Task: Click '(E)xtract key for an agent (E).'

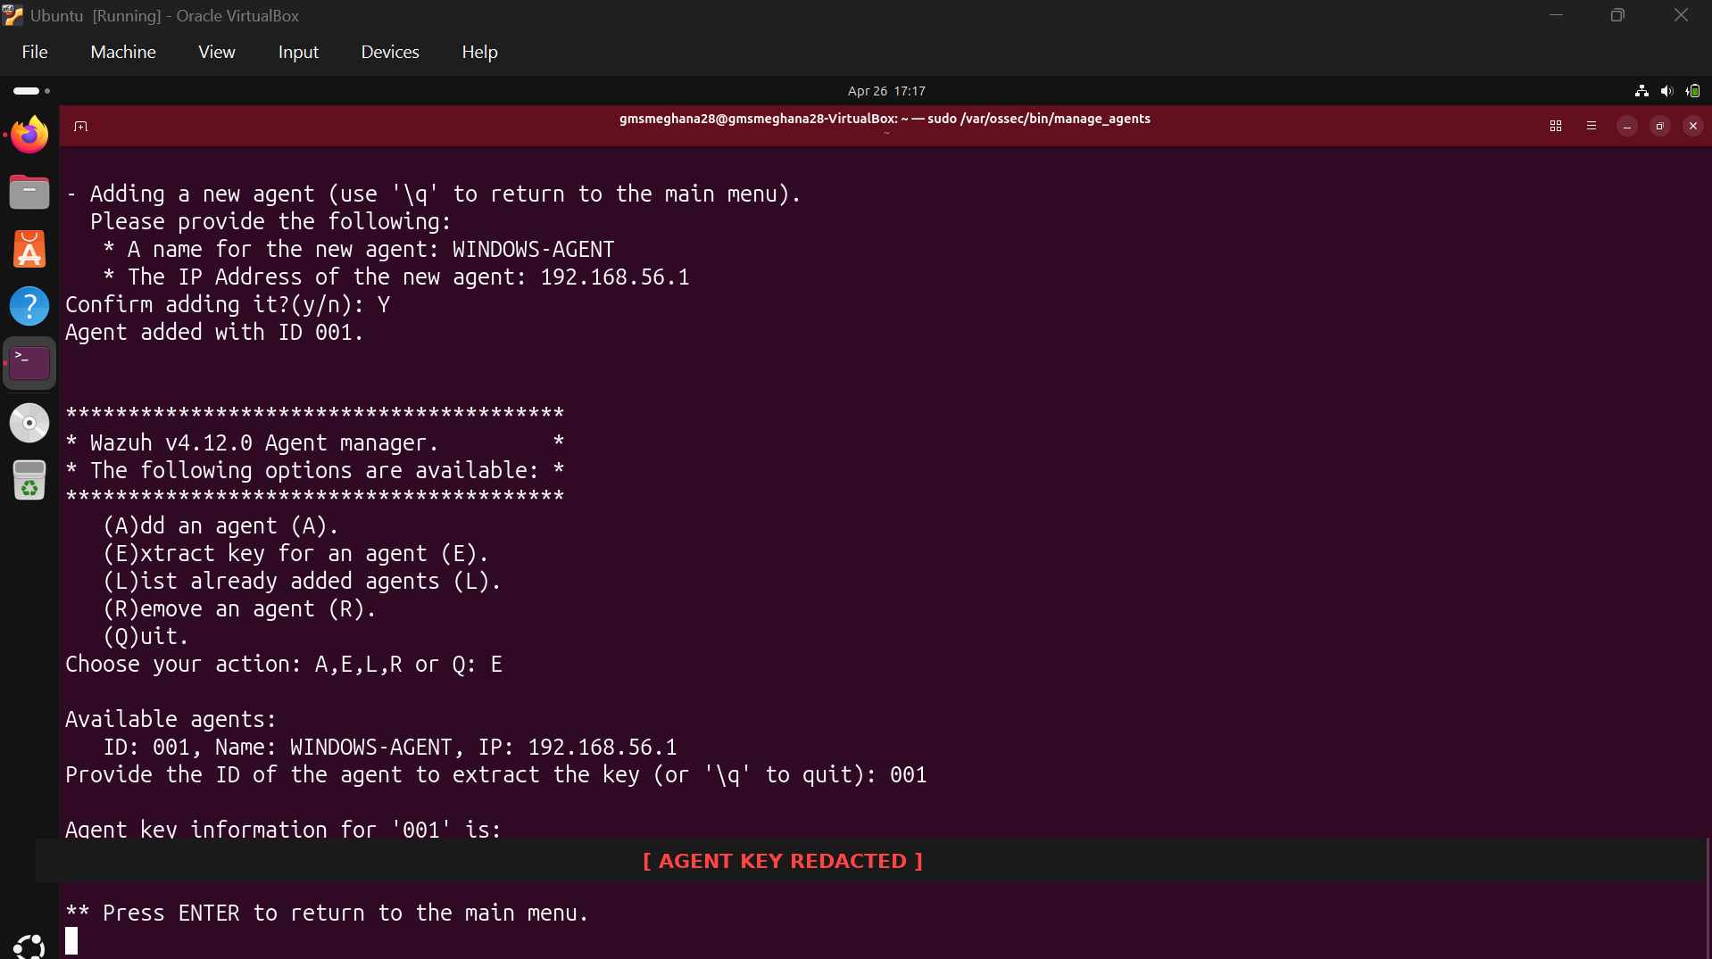Action: coord(295,554)
